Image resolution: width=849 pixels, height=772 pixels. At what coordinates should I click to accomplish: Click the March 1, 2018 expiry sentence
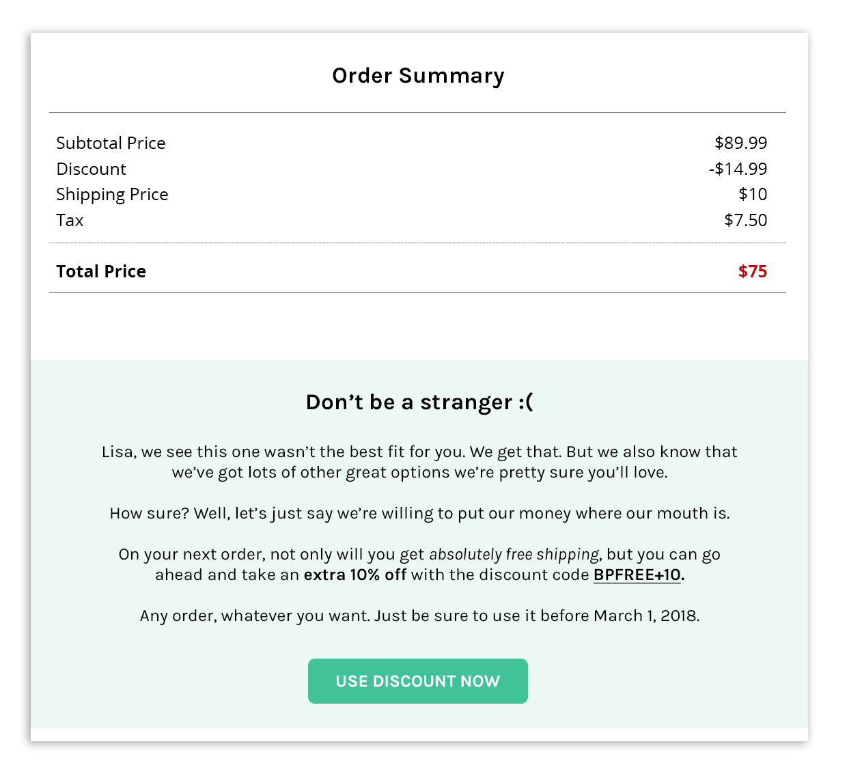click(x=419, y=616)
